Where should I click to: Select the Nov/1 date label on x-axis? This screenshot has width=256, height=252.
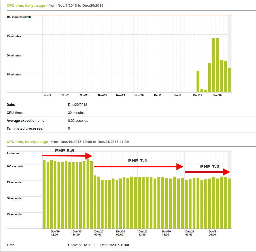48,95
